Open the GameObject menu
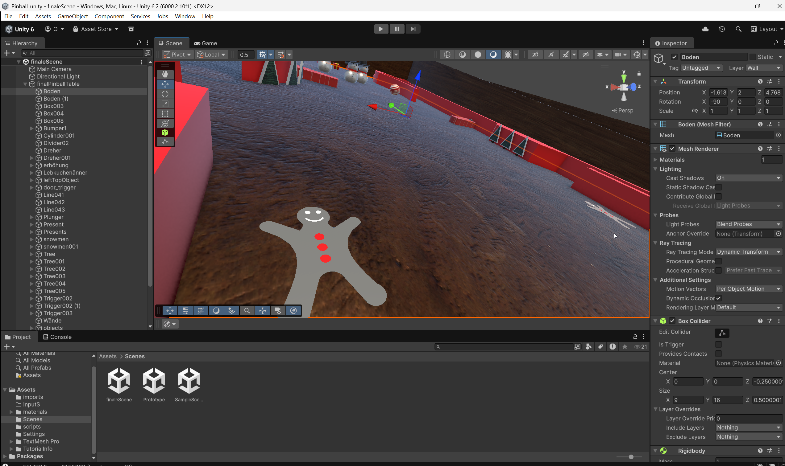This screenshot has height=466, width=785. tap(73, 16)
